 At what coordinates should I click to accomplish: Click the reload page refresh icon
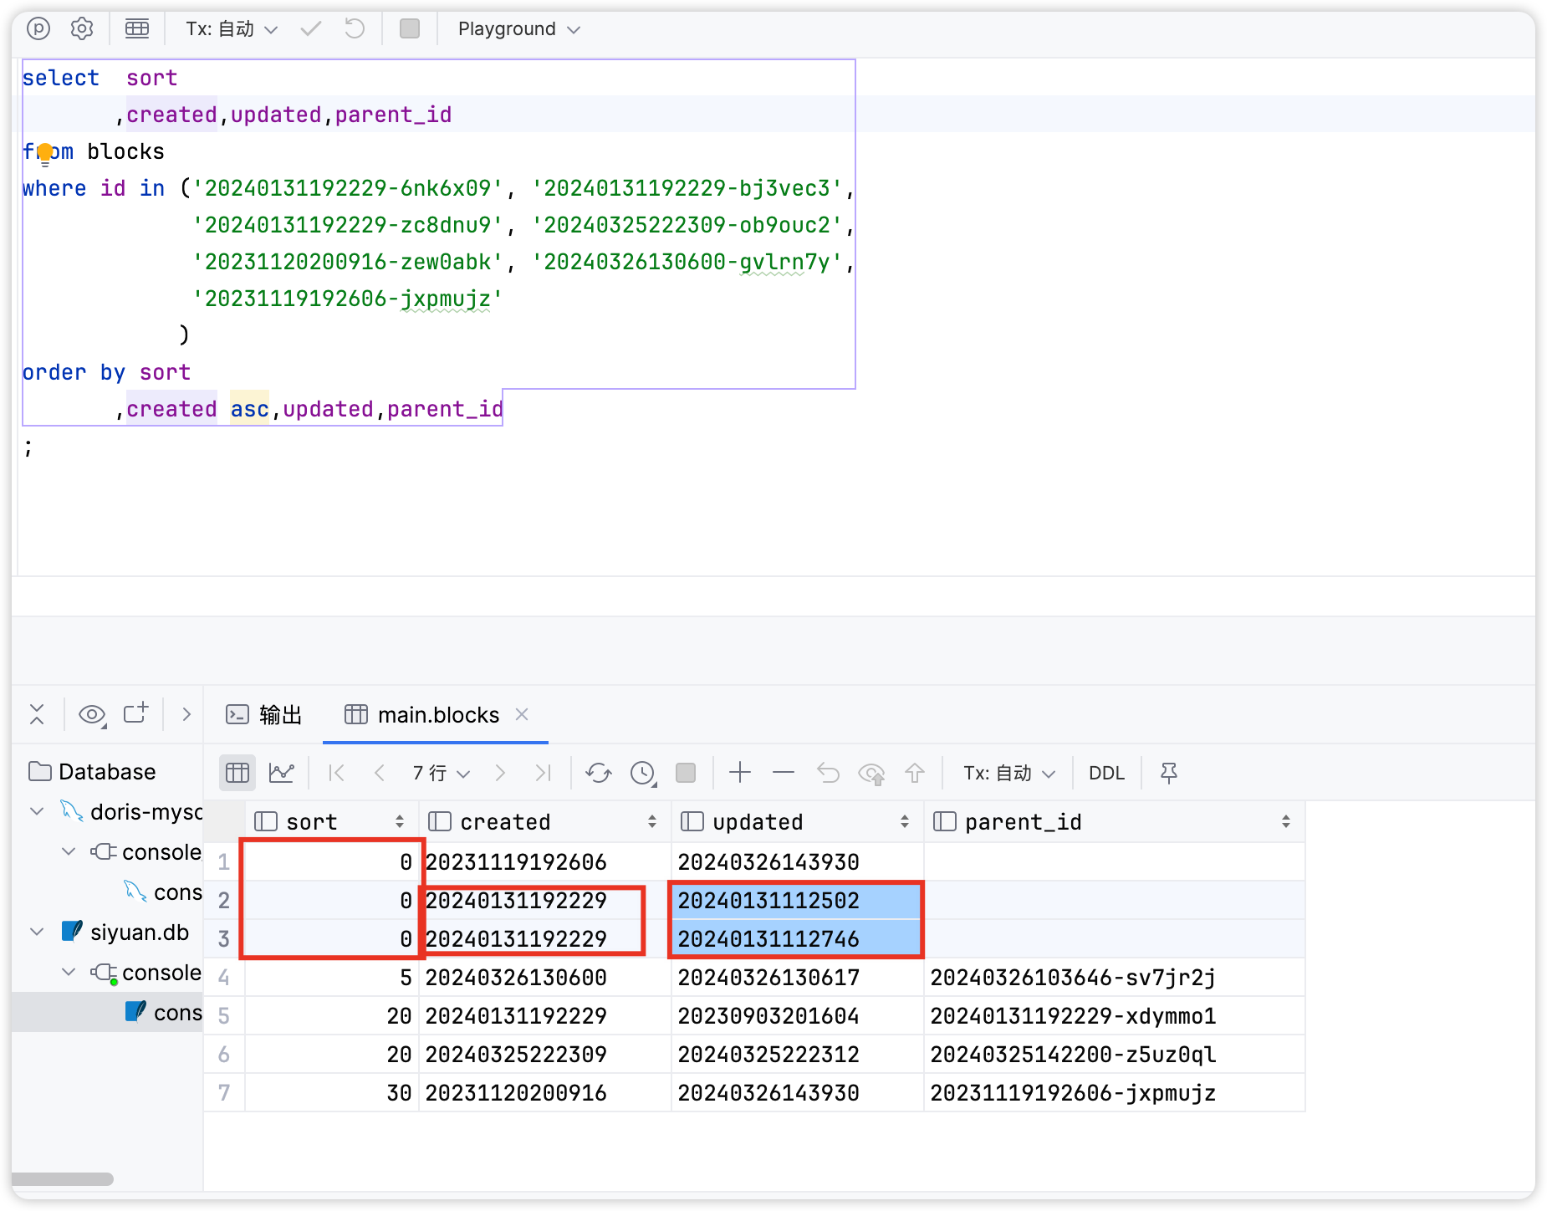(599, 773)
